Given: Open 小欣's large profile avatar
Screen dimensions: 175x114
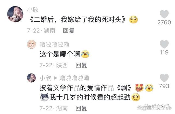Looking at the screenshot, I should (15, 14).
